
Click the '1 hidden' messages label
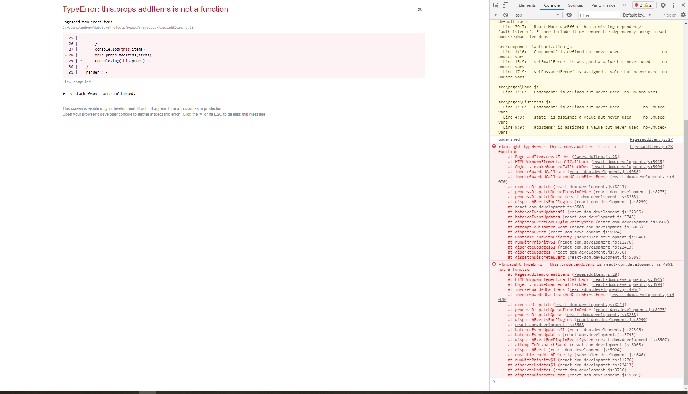pyautogui.click(x=668, y=15)
